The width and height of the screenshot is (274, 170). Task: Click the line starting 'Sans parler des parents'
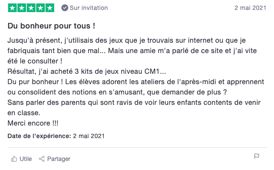[134, 102]
